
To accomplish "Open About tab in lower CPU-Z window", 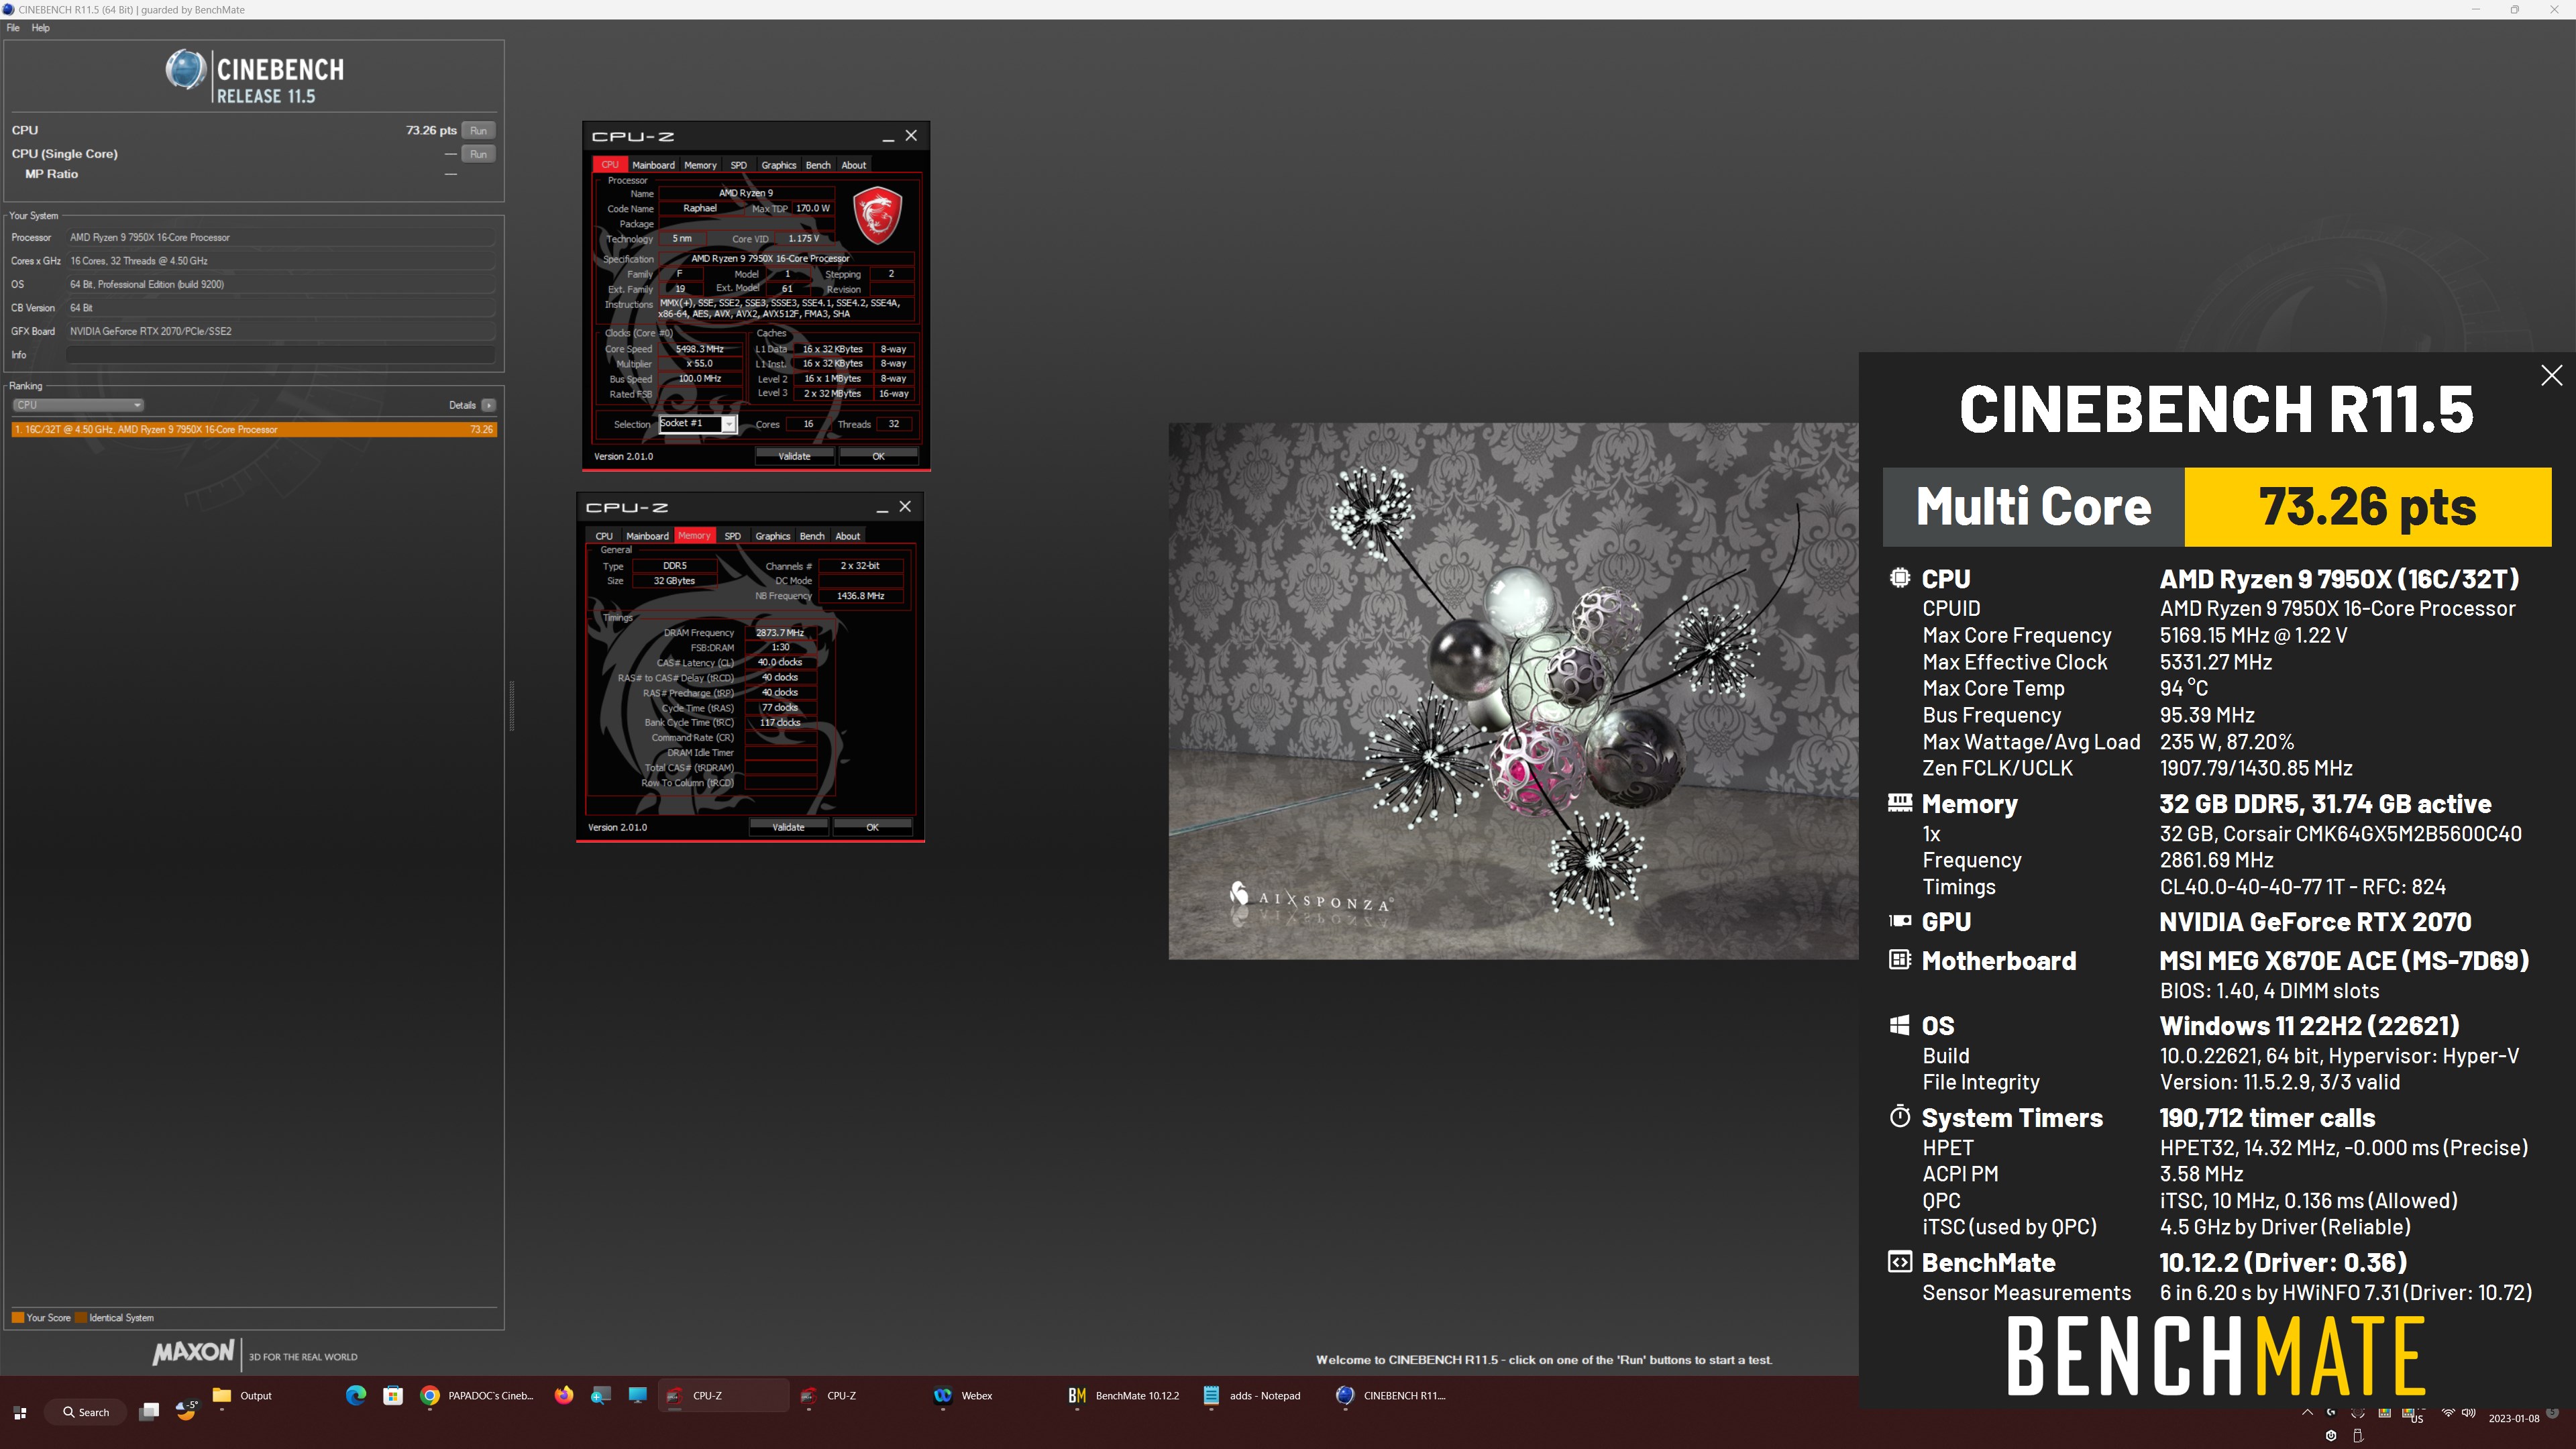I will 847,536.
